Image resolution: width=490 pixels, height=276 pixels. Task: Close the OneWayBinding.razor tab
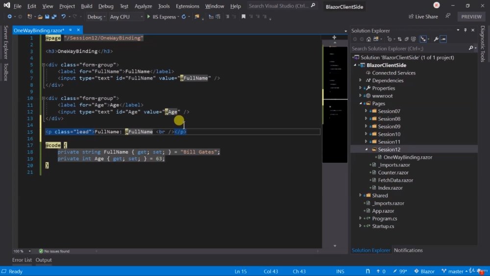point(78,30)
